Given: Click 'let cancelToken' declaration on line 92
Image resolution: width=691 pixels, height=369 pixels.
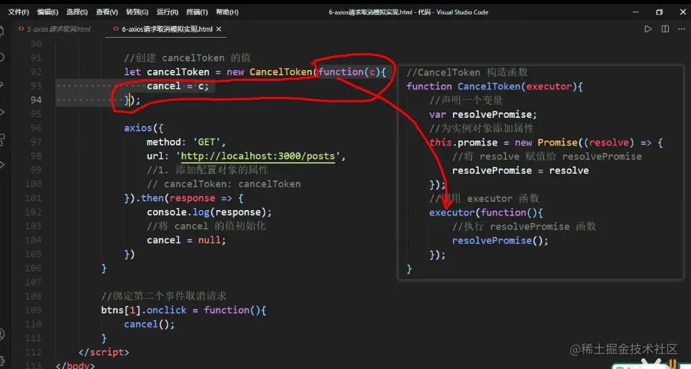Looking at the screenshot, I should [167, 72].
